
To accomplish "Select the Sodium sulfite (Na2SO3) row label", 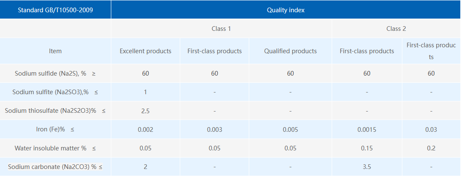I will click(x=55, y=92).
